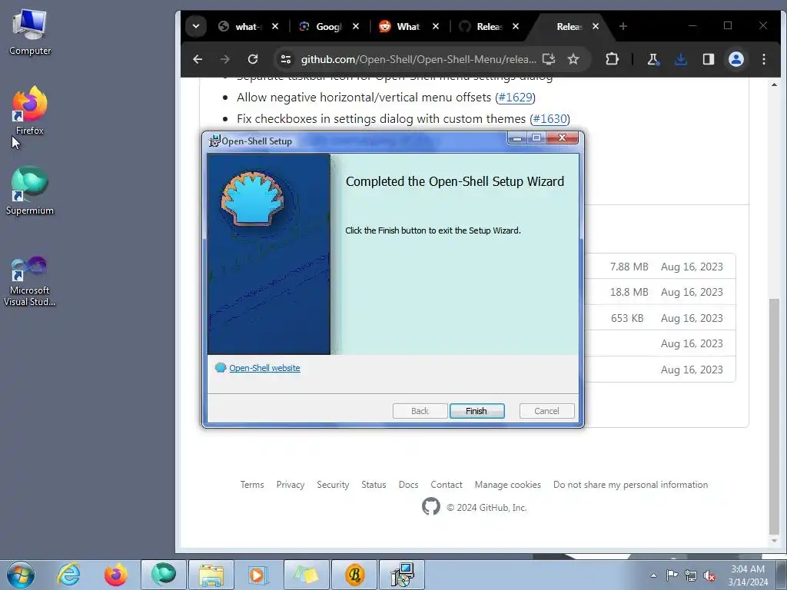Open the Docs footer link
787x590 pixels.
tap(408, 485)
